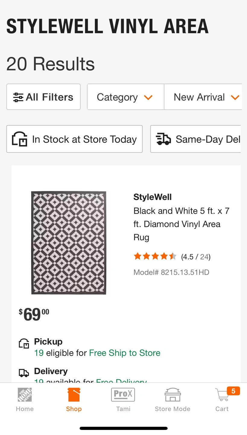
Task: Toggle In Stock at Store Today filter
Action: [74, 139]
